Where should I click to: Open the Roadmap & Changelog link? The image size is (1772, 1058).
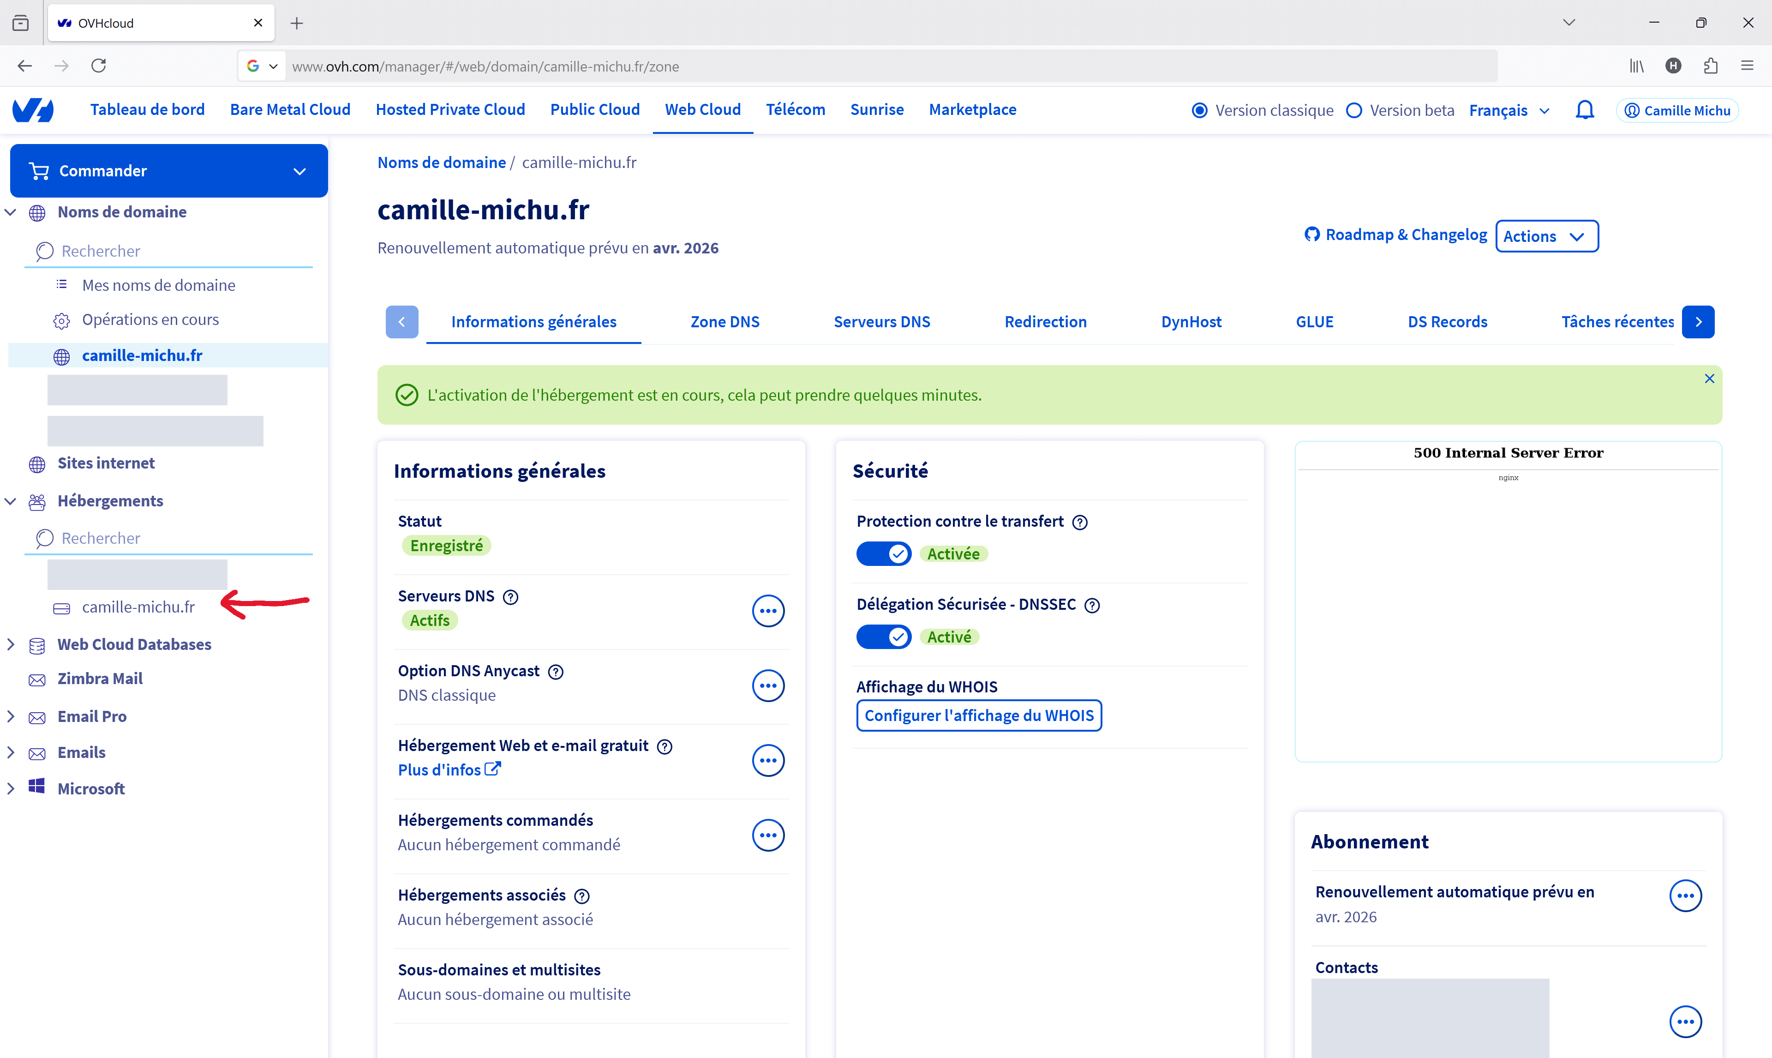(1396, 234)
